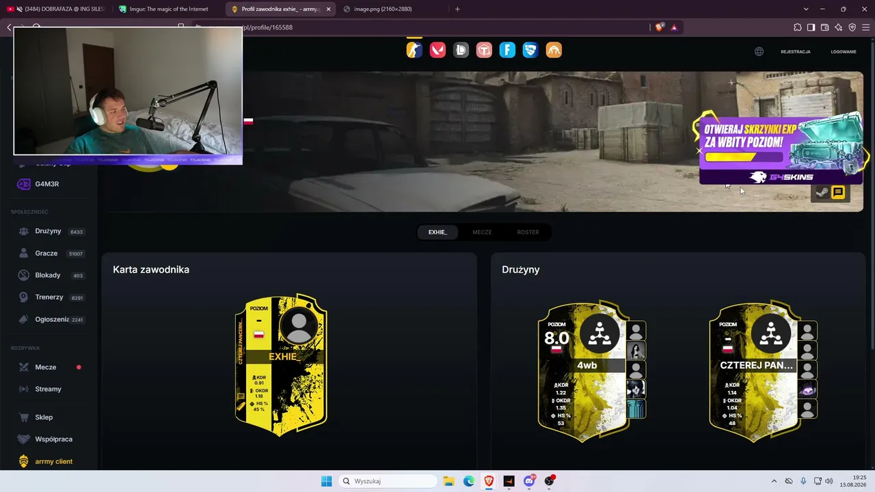Switch to the EXHIE_ profile tab

[x=437, y=232]
